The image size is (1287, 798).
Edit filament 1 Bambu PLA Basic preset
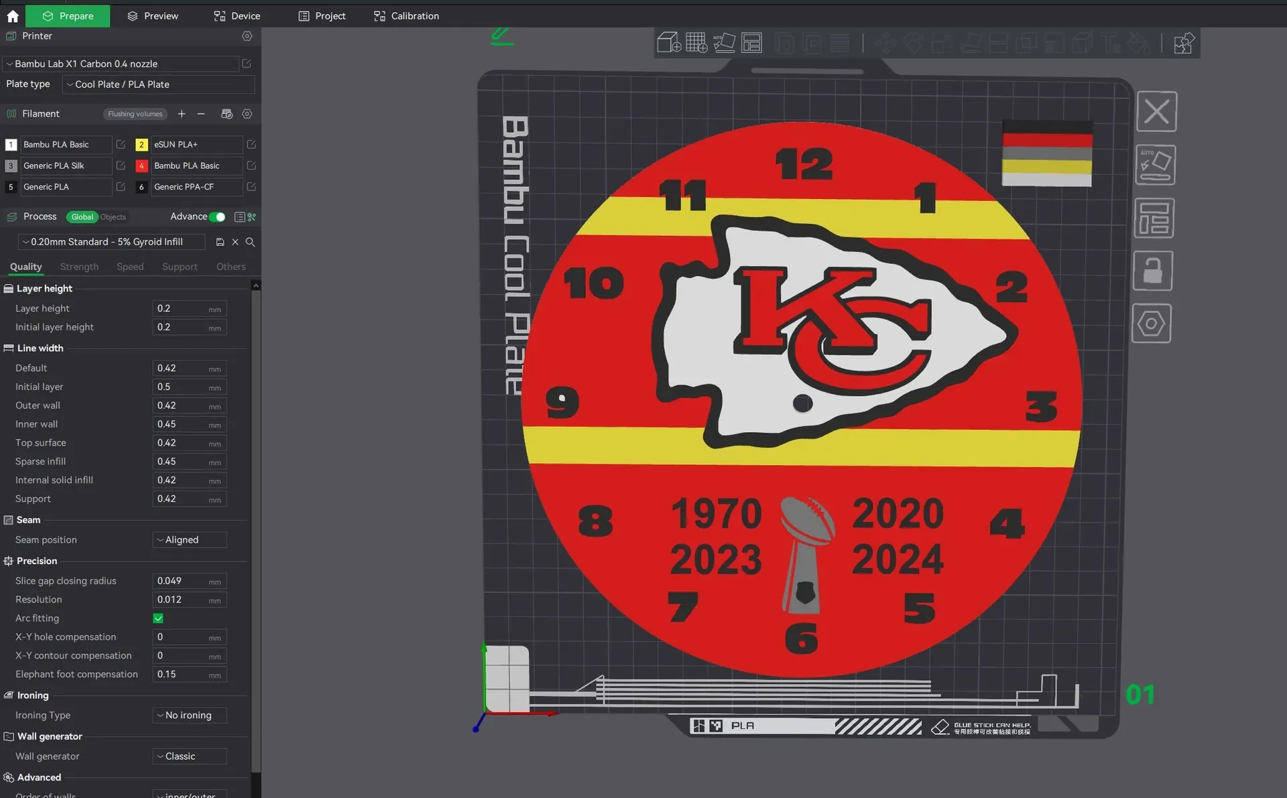121,145
